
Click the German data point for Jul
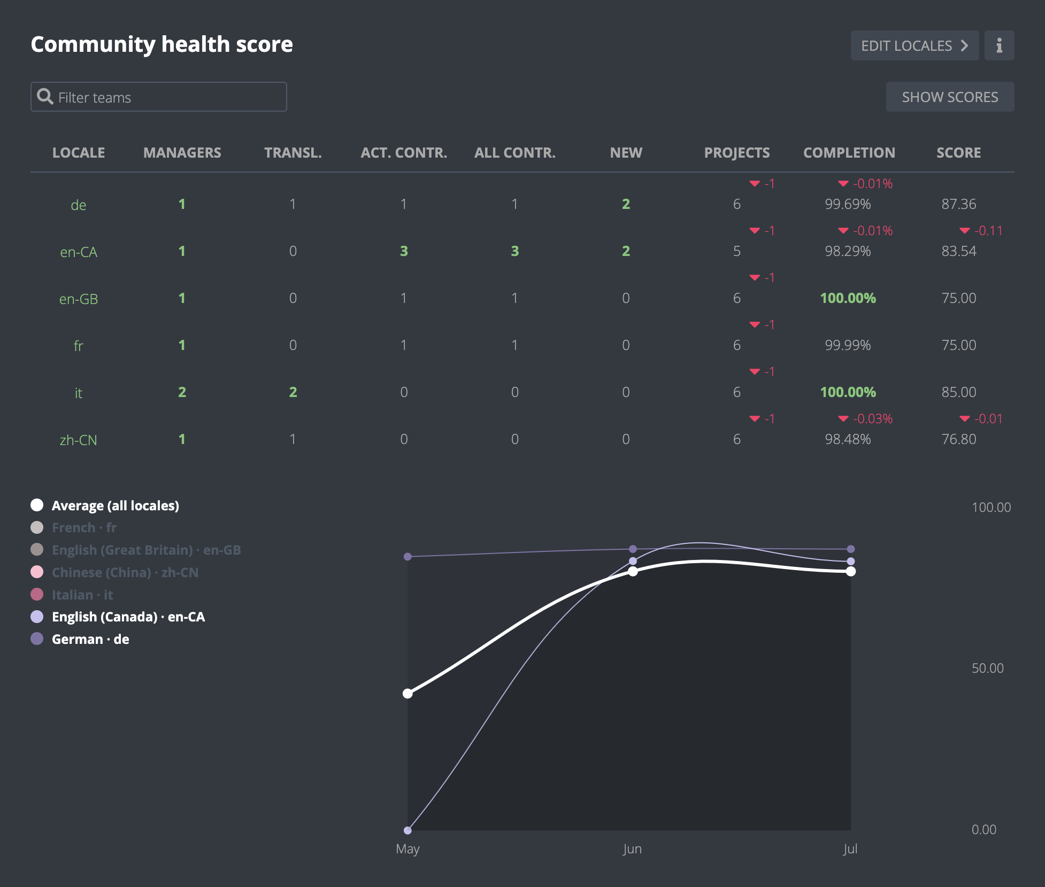tap(851, 549)
